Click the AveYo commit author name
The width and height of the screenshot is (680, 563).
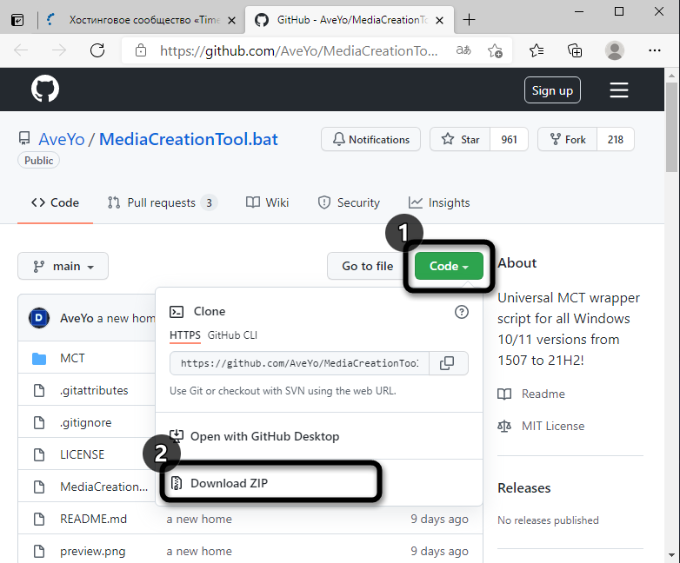77,319
